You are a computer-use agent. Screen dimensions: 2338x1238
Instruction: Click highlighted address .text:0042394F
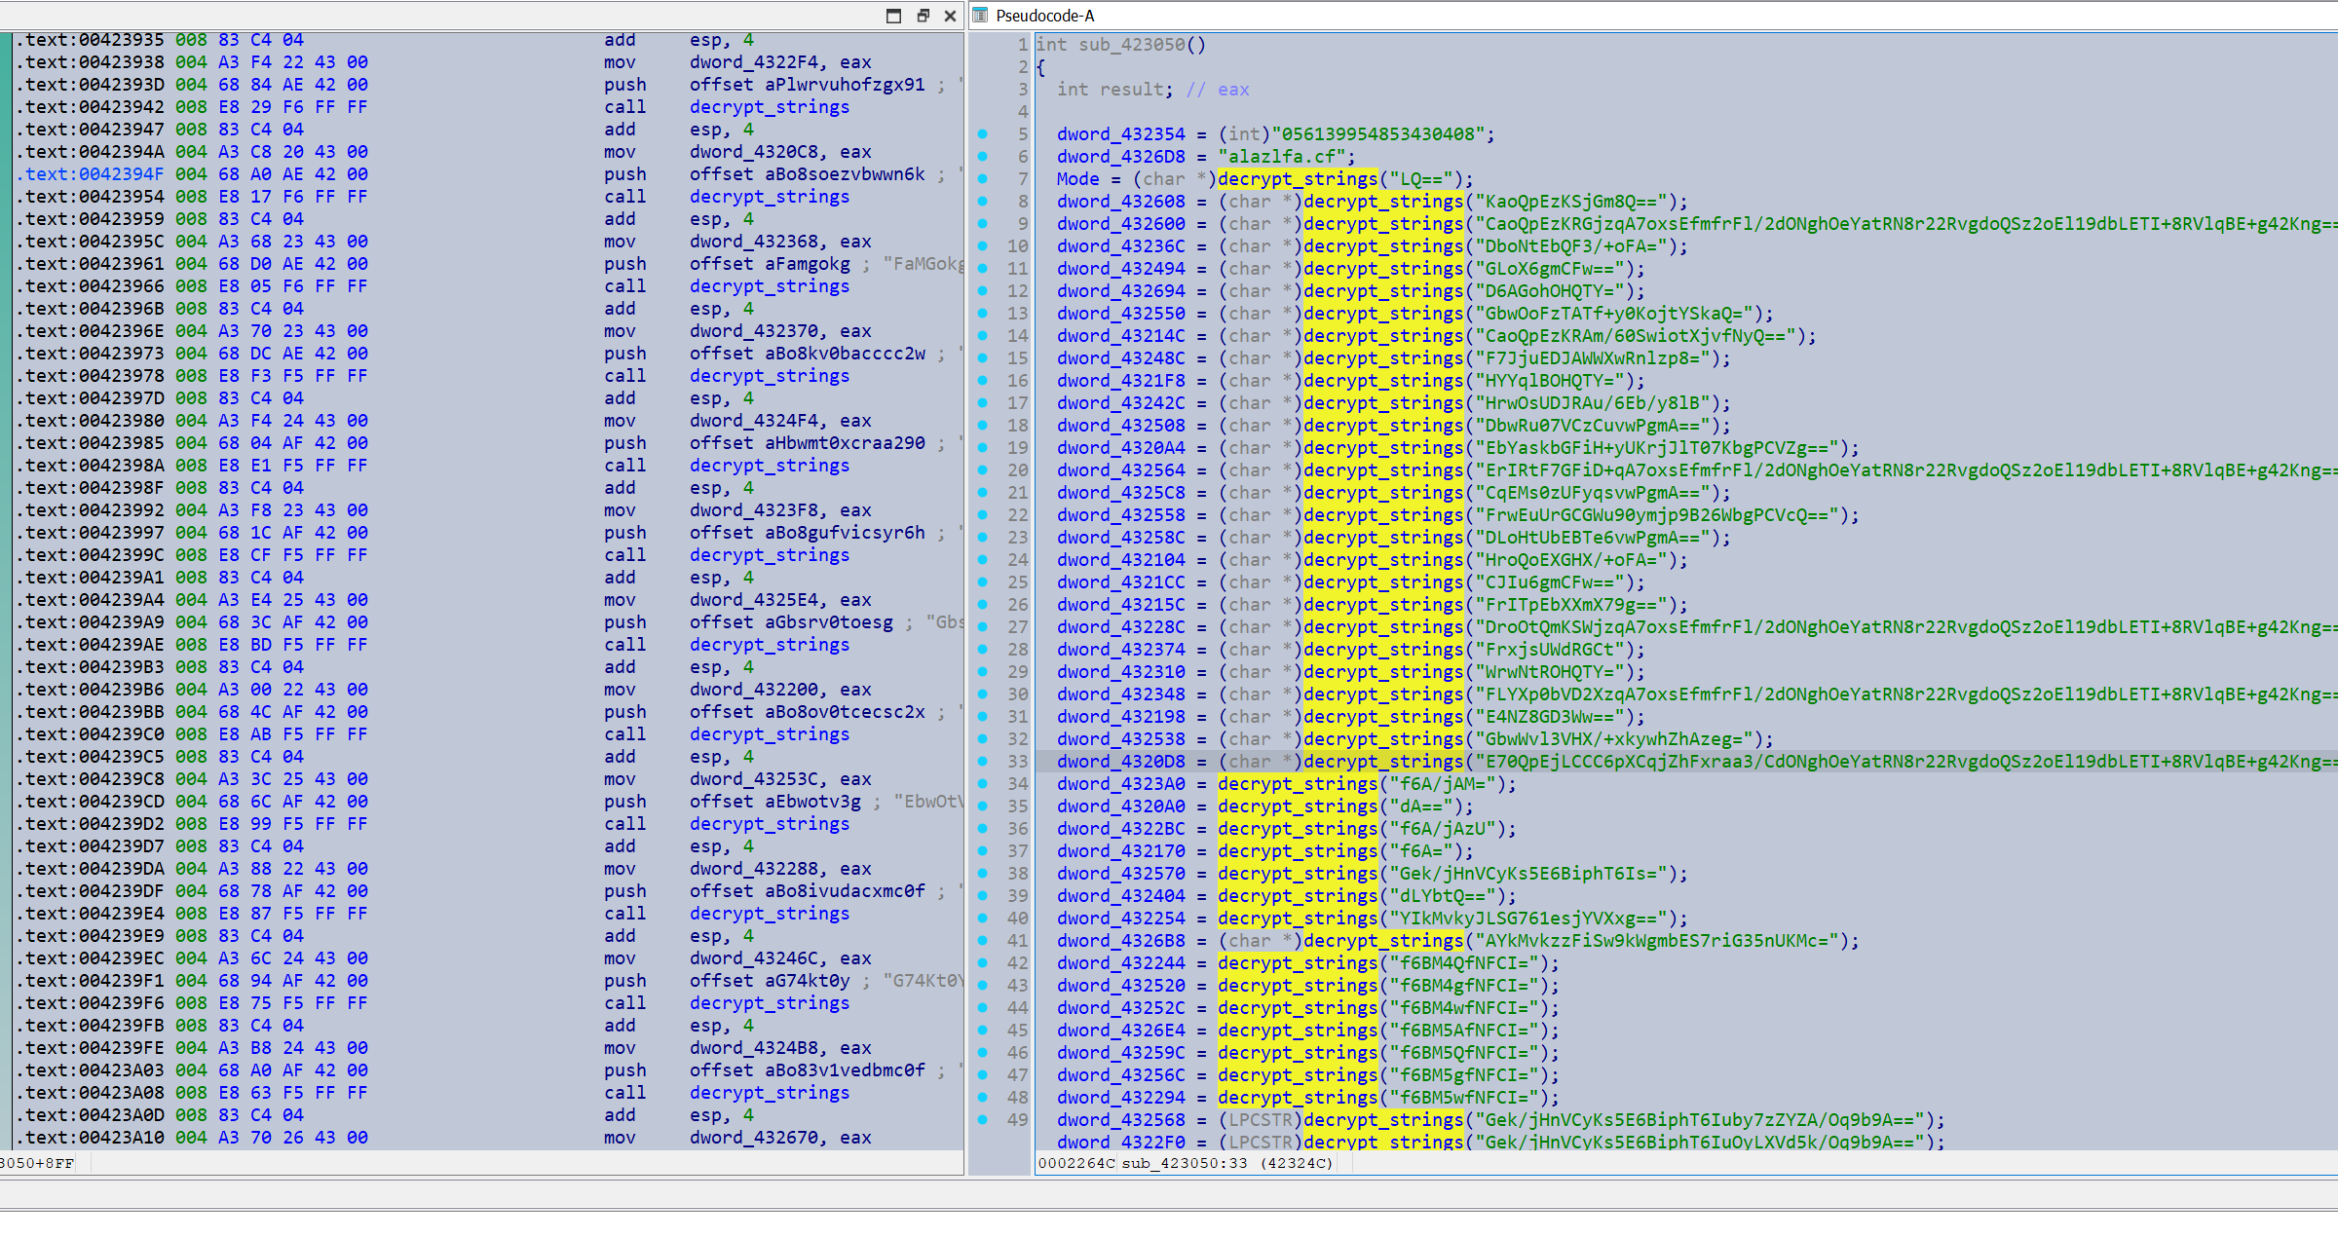pyautogui.click(x=91, y=174)
